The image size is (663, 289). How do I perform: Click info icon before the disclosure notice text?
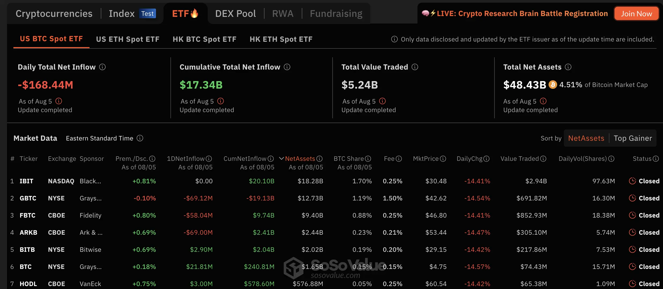[x=394, y=39]
